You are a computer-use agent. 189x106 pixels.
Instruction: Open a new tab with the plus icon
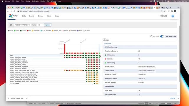point(170,8)
